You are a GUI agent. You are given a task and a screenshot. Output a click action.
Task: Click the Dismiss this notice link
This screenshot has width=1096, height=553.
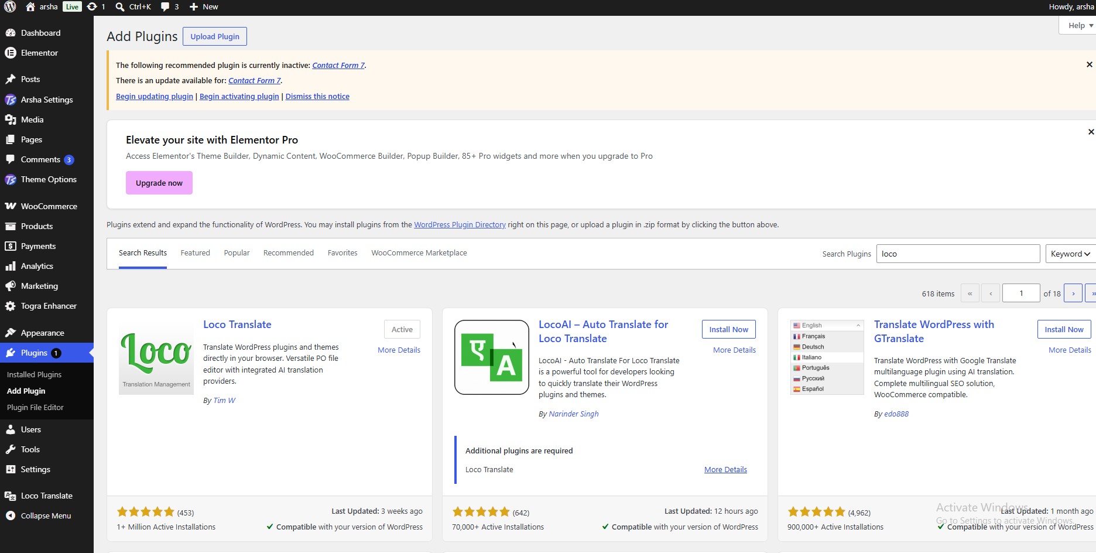(317, 97)
